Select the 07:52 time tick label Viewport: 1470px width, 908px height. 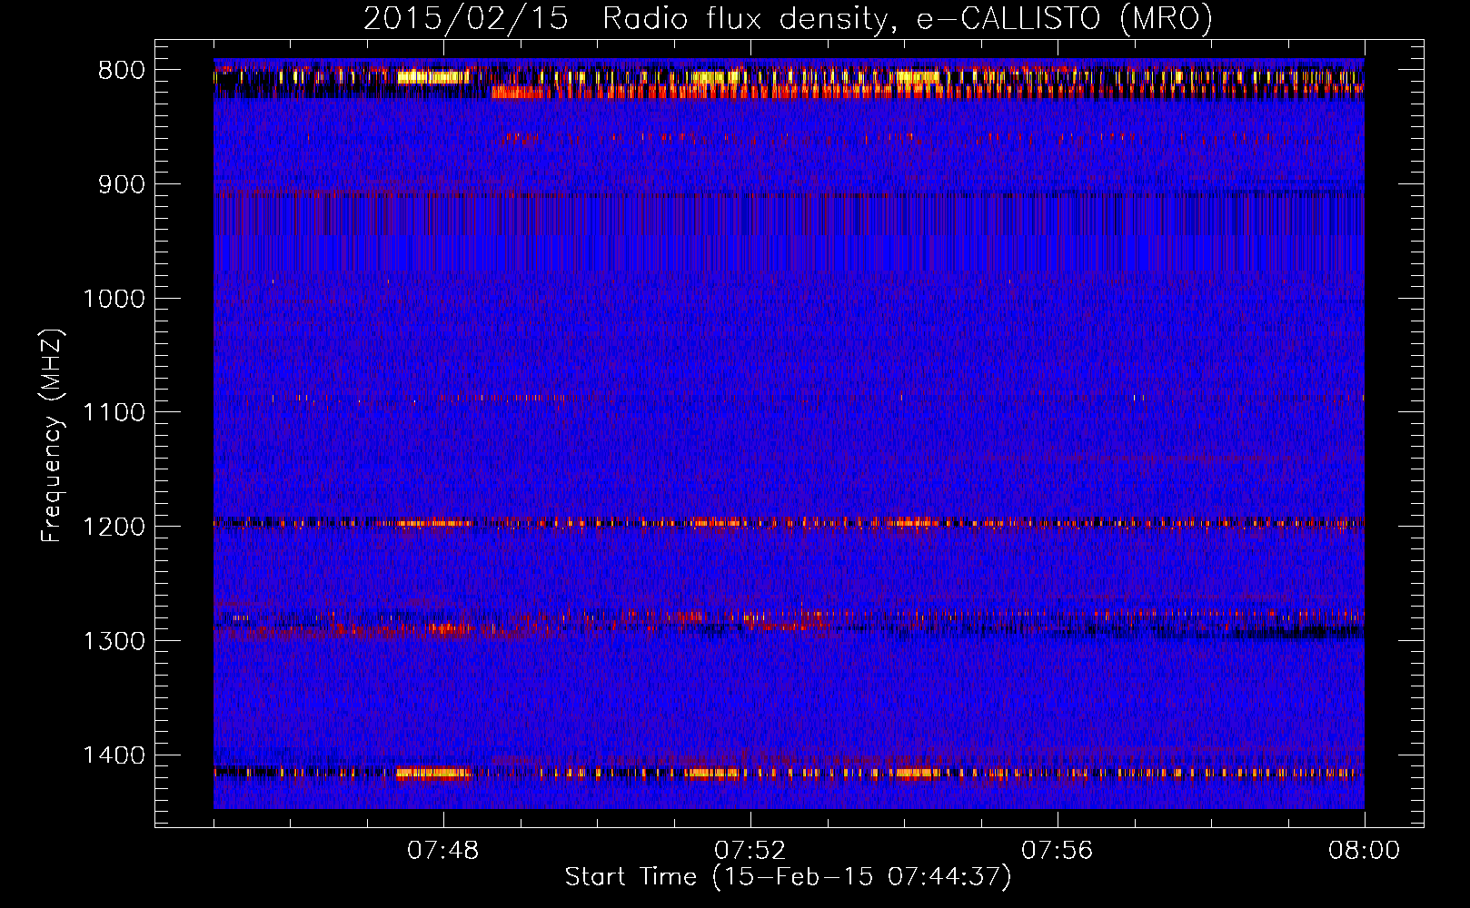[x=750, y=851]
